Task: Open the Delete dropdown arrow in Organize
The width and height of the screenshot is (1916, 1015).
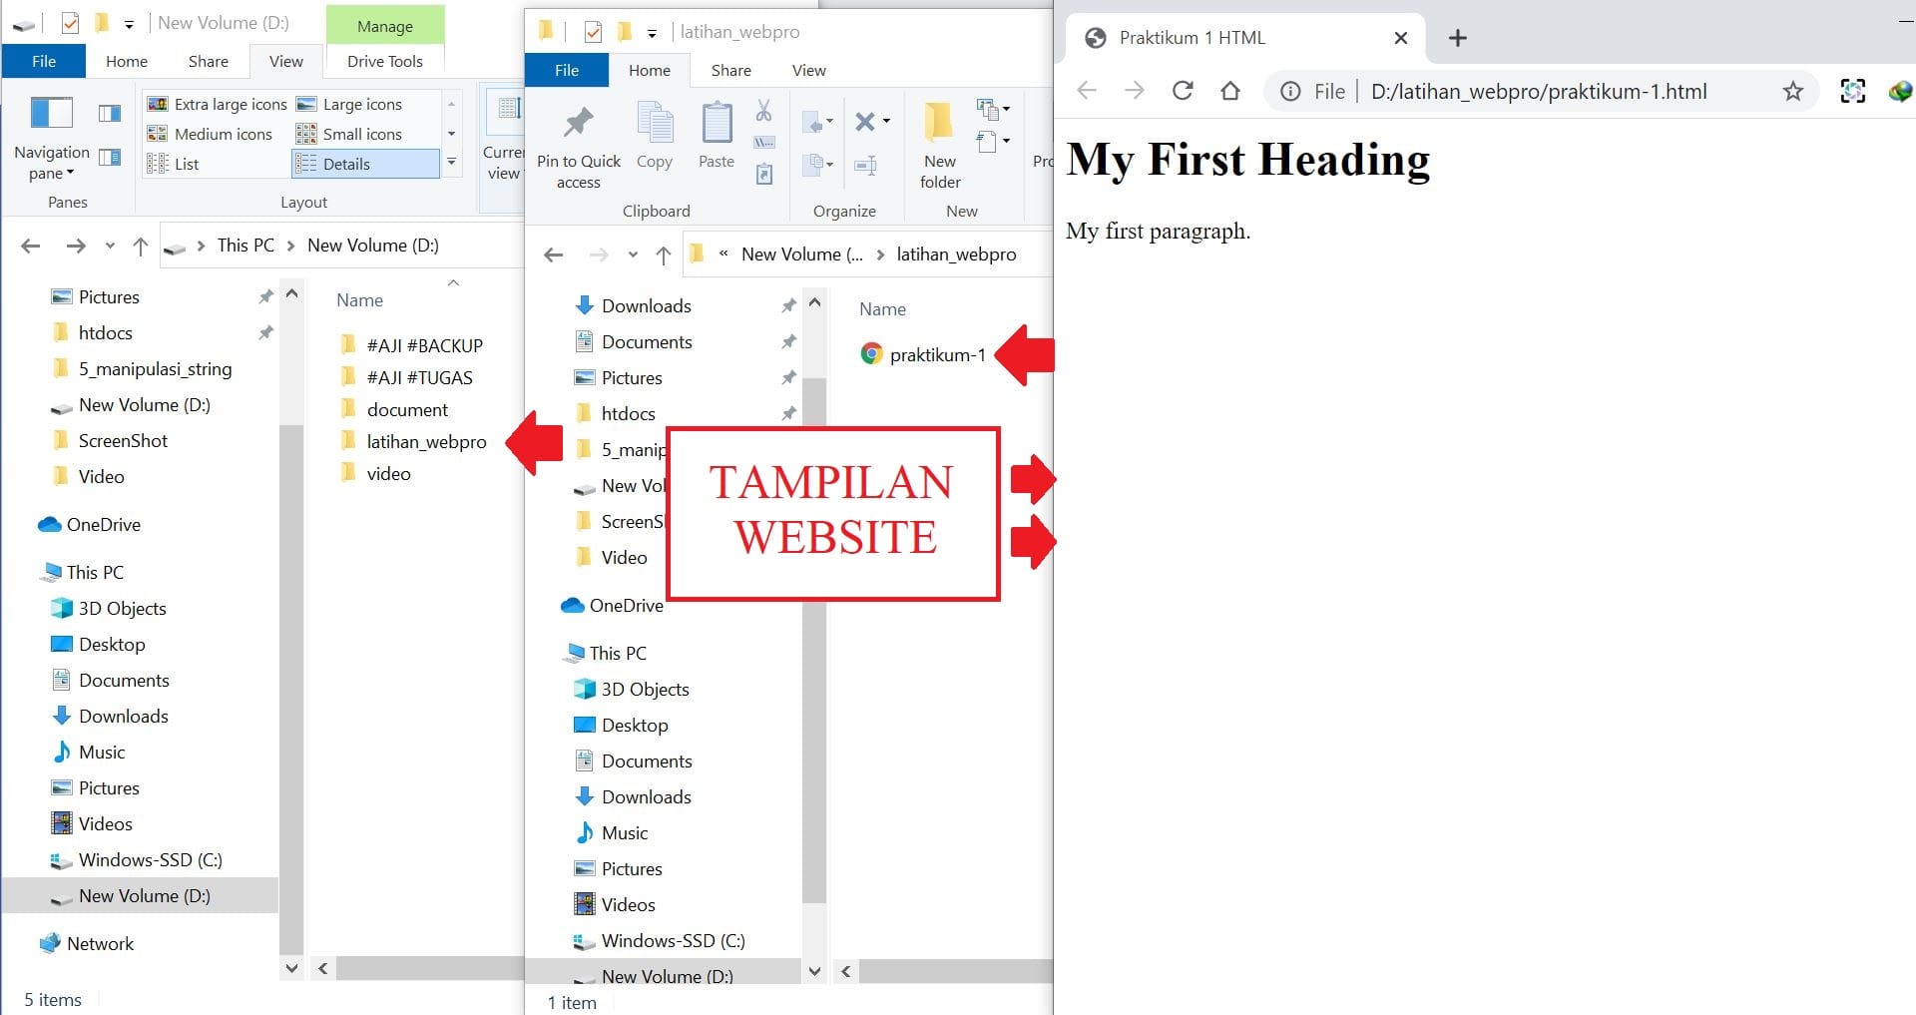Action: [886, 123]
